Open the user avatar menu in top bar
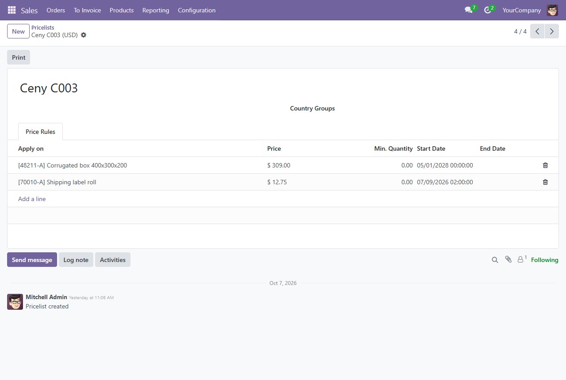This screenshot has width=566, height=380. (552, 10)
